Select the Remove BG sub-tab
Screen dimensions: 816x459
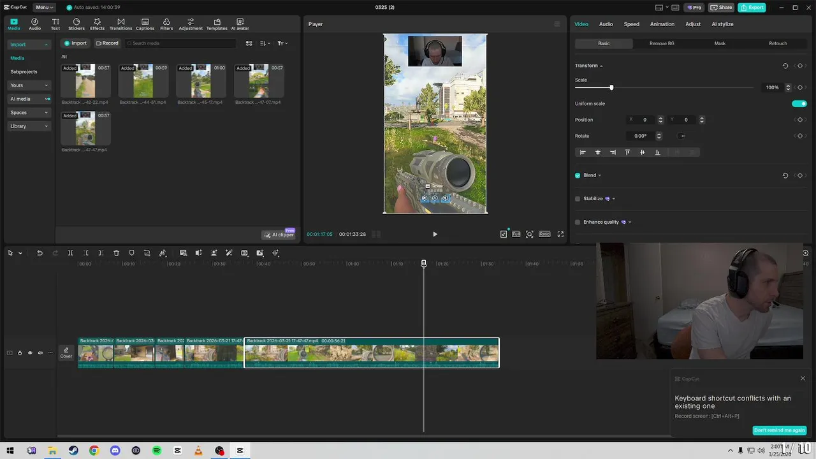[662, 43]
